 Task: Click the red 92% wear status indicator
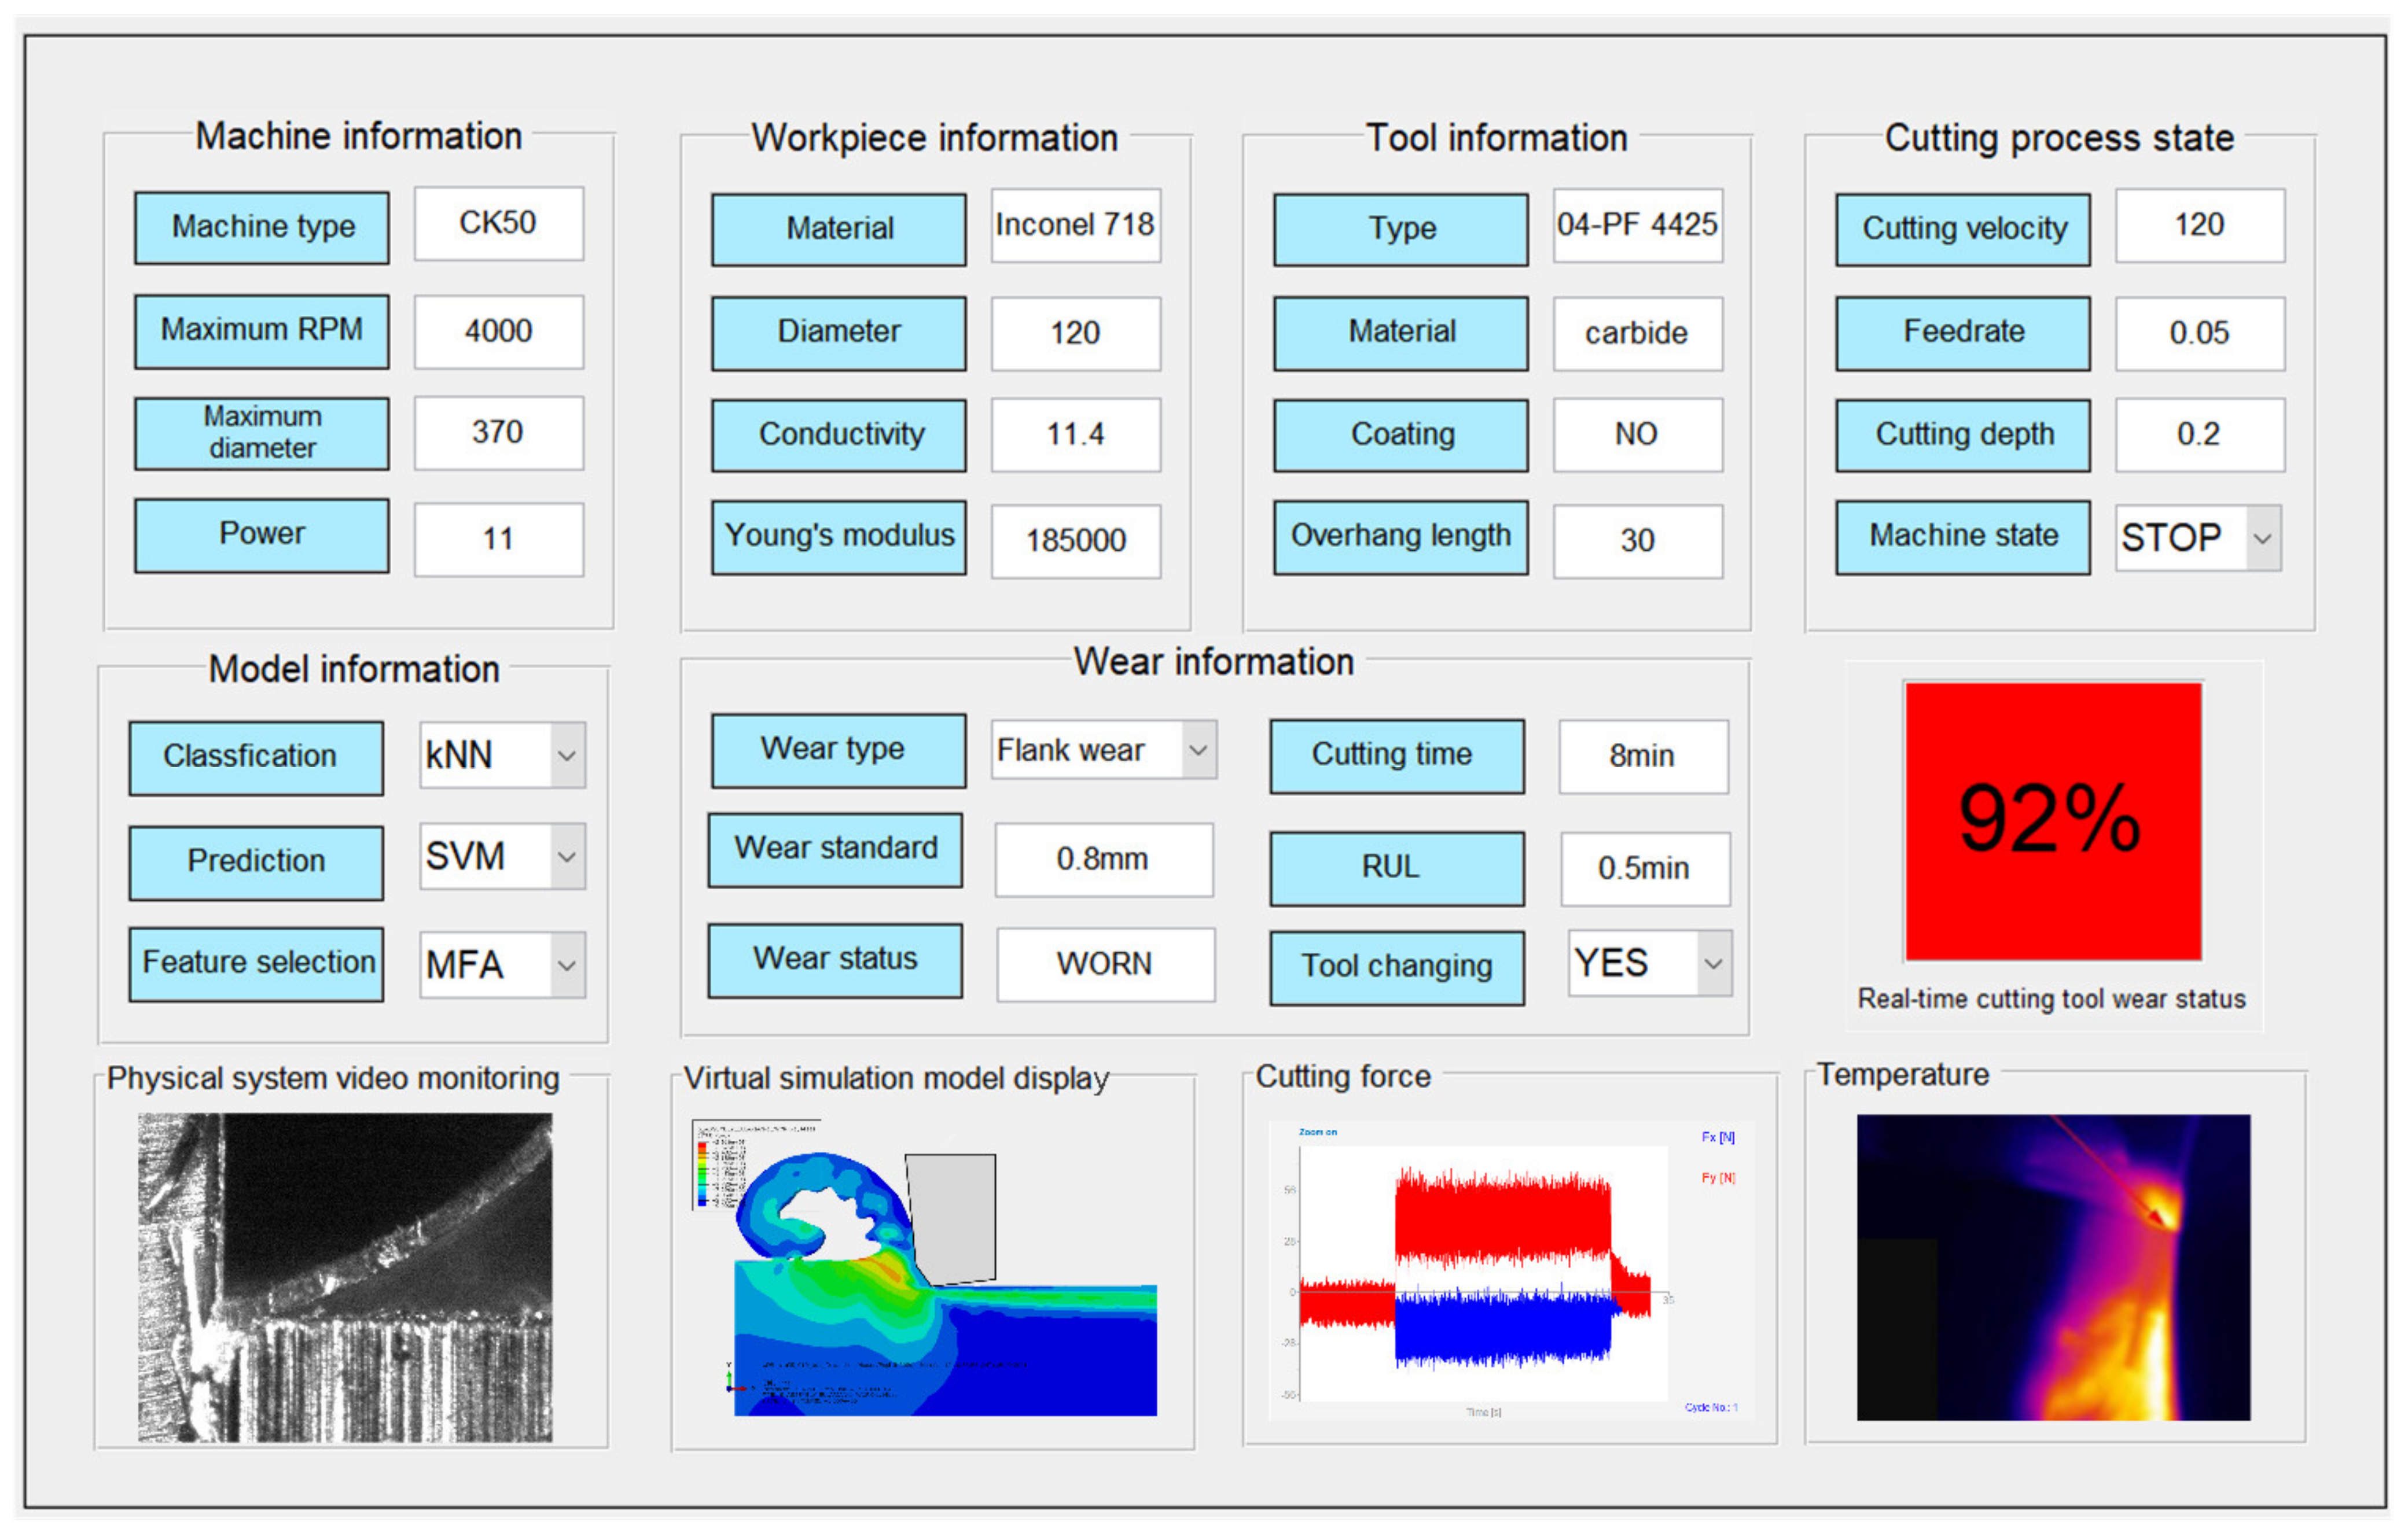tap(2052, 821)
